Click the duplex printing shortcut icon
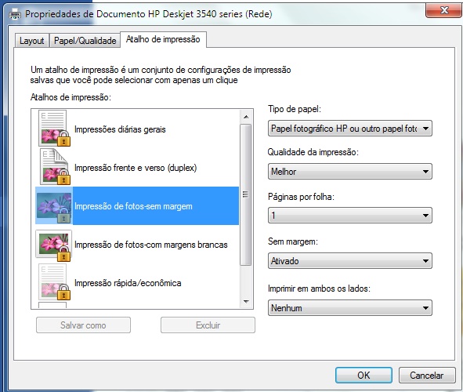The width and height of the screenshot is (463, 392). (x=54, y=167)
